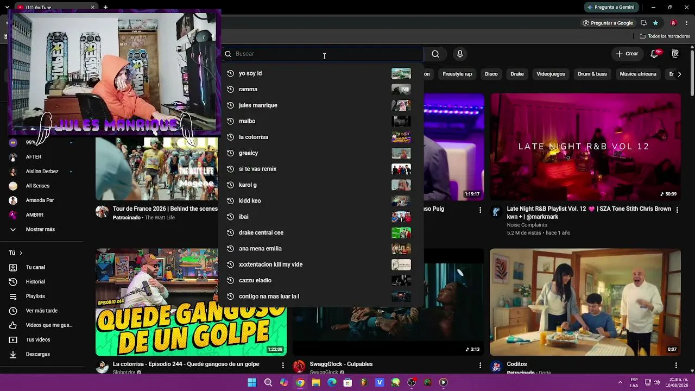Image resolution: width=695 pixels, height=391 pixels.
Task: Select the Videojuegos chip
Action: 551,74
